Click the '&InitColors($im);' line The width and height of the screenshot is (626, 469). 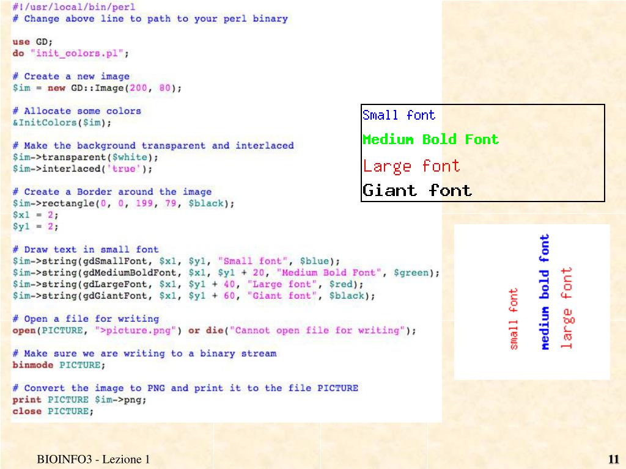tap(62, 122)
